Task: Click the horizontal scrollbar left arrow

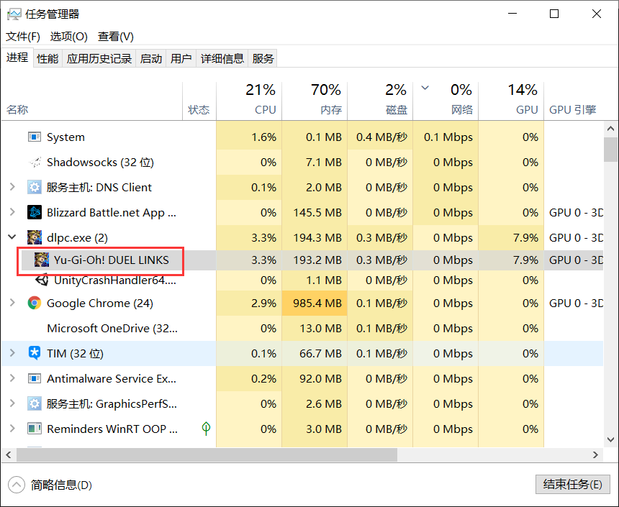Action: click(x=9, y=455)
